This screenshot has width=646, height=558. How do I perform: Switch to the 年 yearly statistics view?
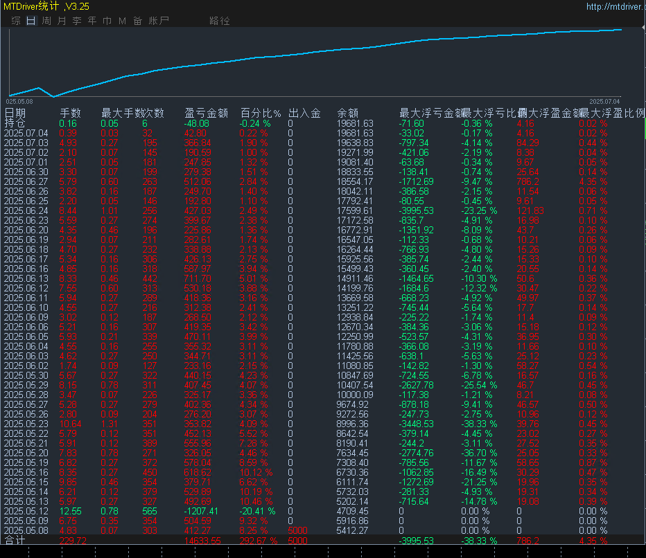(91, 21)
